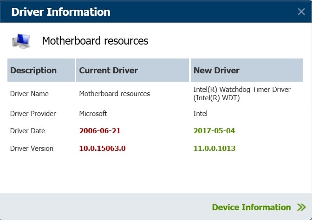312x220 pixels.
Task: Click the large Motherboard resources heading
Action: [95, 41]
